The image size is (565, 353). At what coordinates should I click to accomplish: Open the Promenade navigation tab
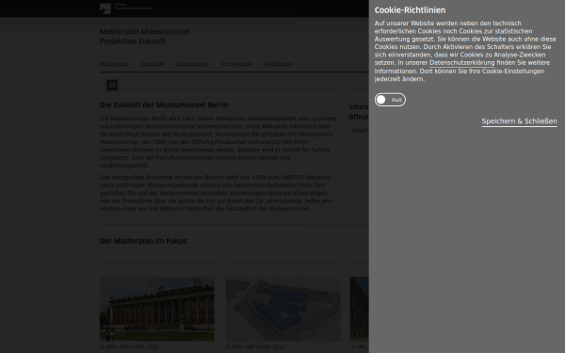coord(236,64)
